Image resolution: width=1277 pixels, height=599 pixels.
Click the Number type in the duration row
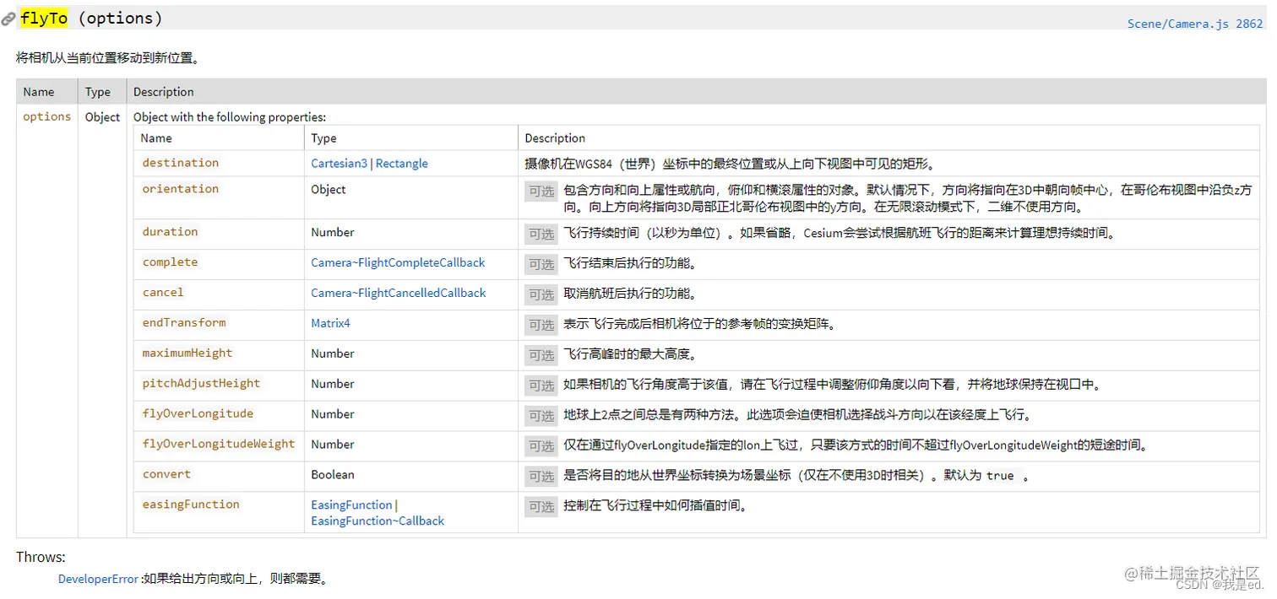coord(333,232)
